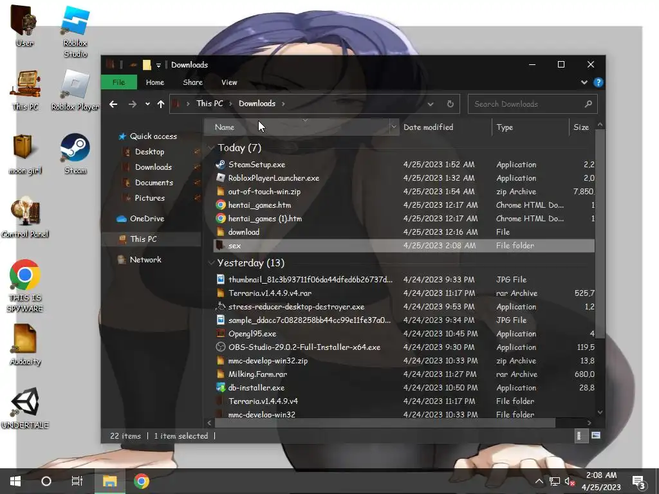Viewport: 659px width, 494px height.
Task: Open the Home ribbon tab
Action: click(155, 82)
